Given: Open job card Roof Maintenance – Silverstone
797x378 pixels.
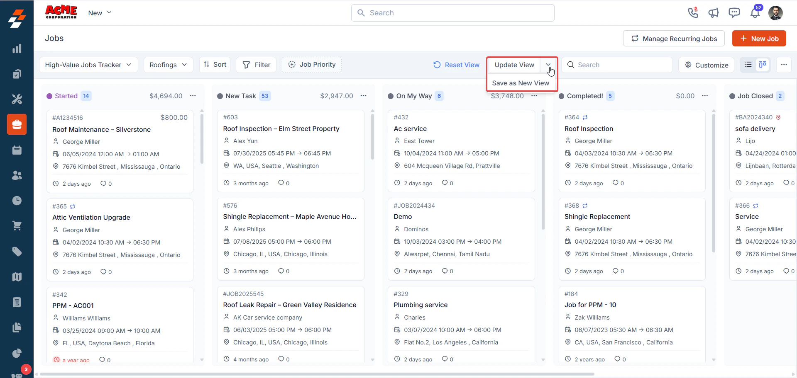Looking at the screenshot, I should pyautogui.click(x=120, y=151).
